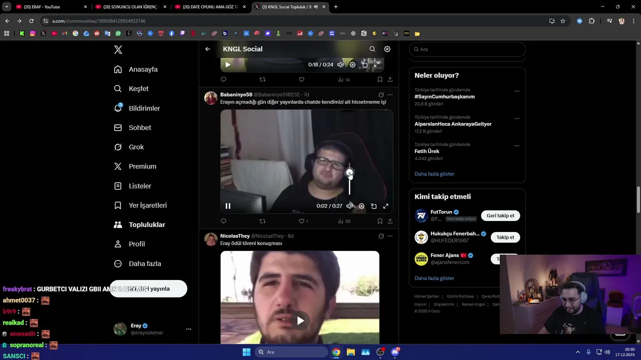641x360 pixels.
Task: Open more options on Babaninyo58's post
Action: [x=390, y=94]
